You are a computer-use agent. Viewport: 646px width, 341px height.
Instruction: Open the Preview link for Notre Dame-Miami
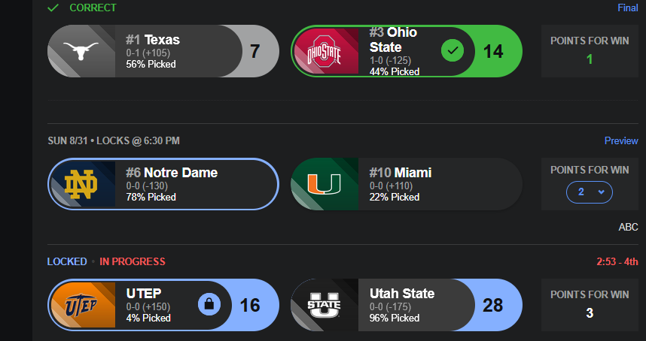coord(621,140)
